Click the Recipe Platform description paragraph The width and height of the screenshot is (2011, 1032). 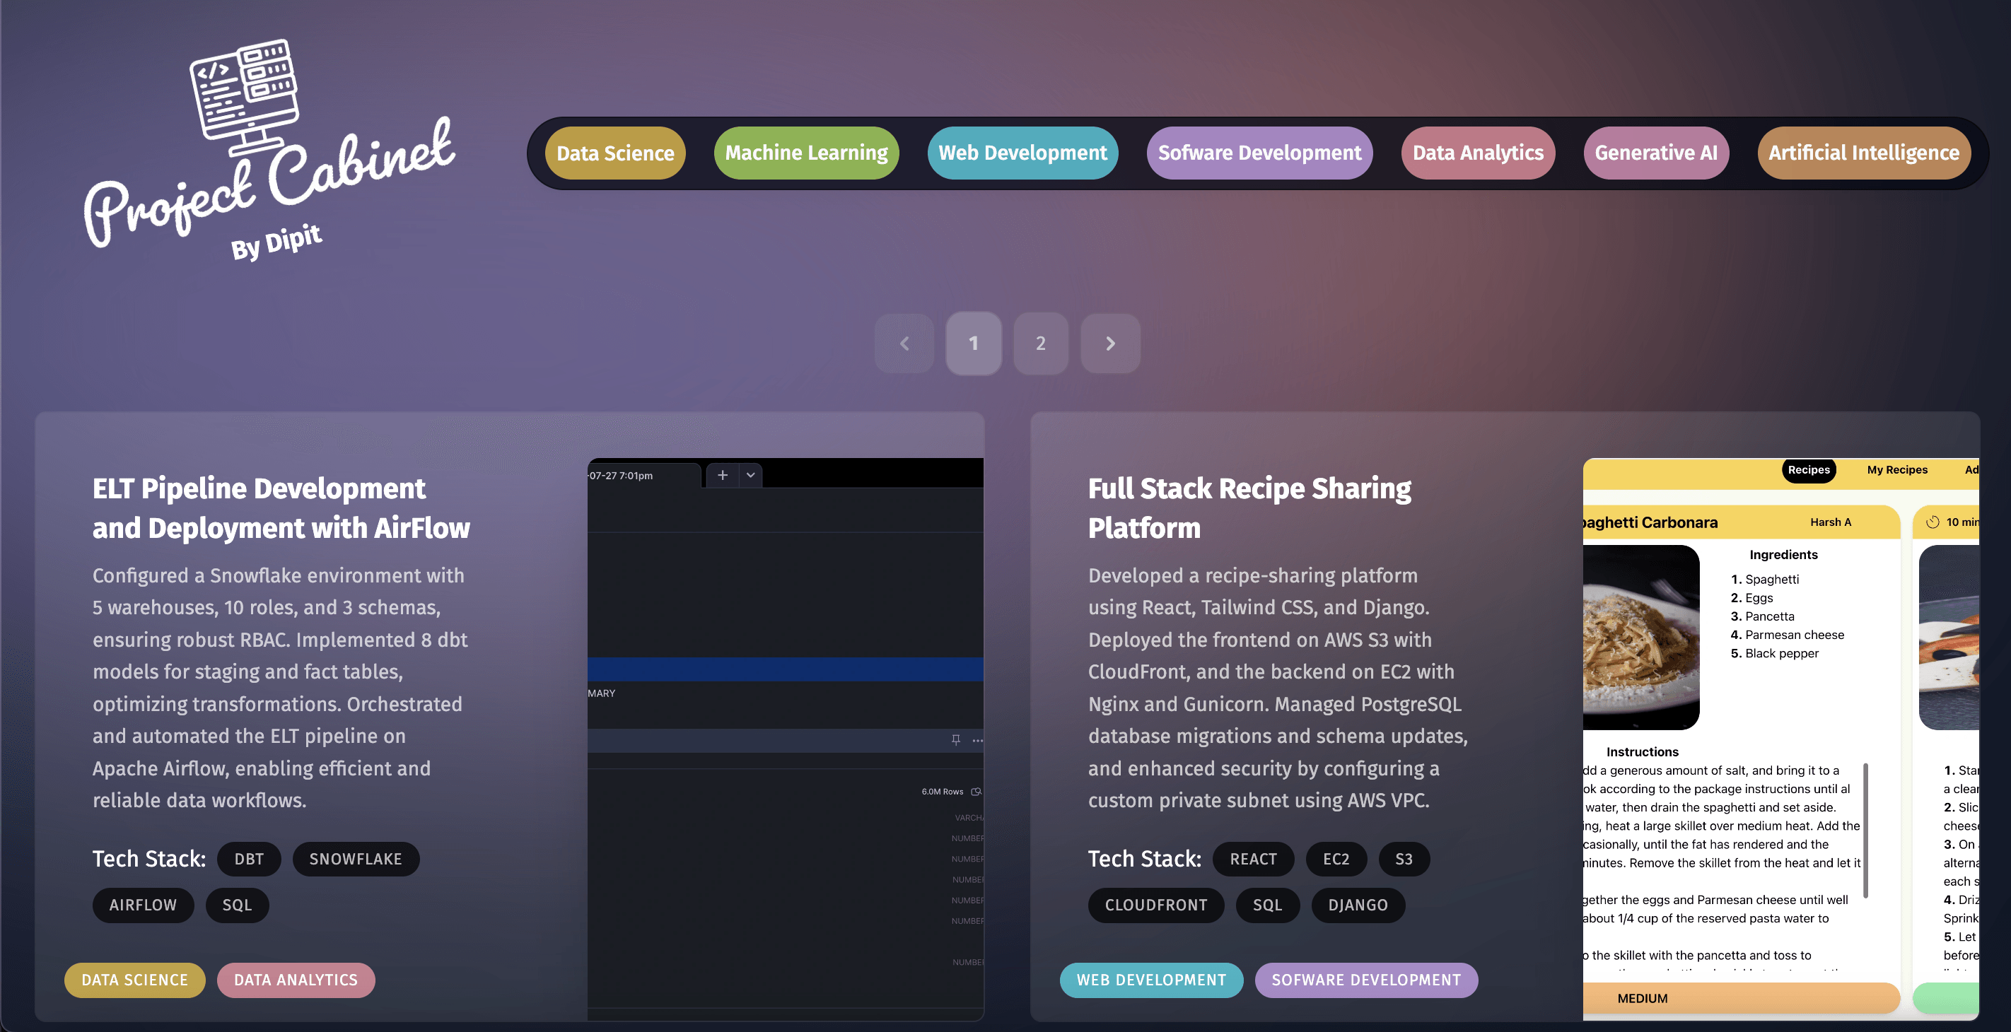point(1278,688)
